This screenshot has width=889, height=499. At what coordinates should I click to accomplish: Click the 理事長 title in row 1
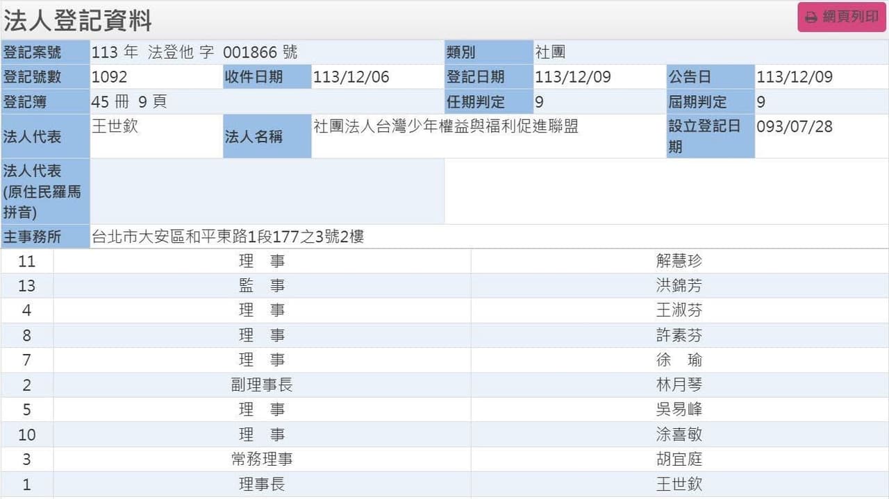(262, 484)
